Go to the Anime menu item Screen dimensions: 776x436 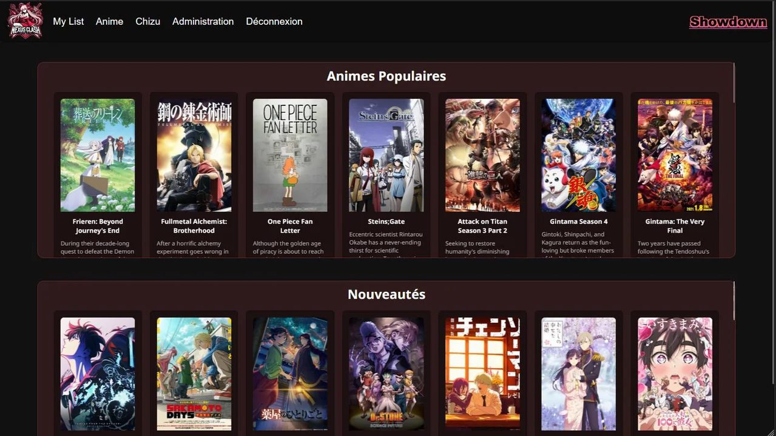tap(109, 21)
